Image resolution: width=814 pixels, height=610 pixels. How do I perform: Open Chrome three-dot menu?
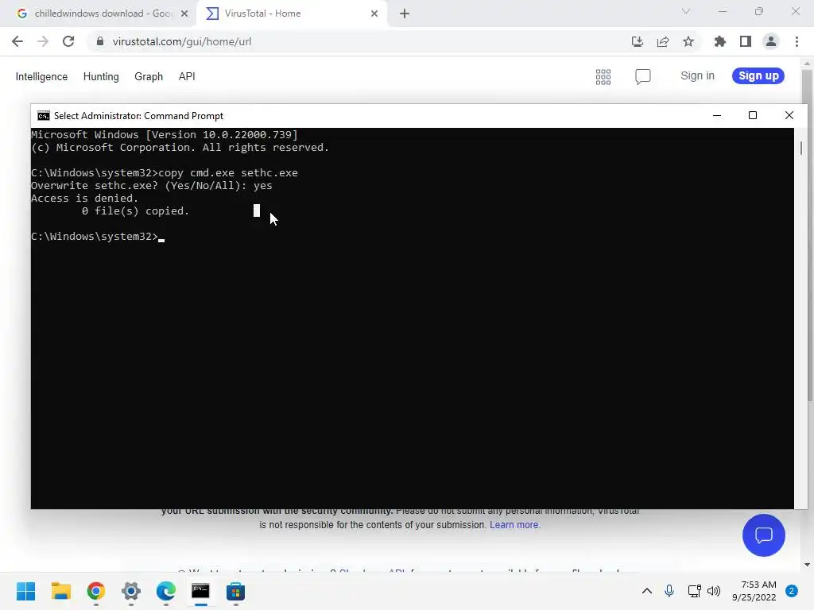pos(797,41)
